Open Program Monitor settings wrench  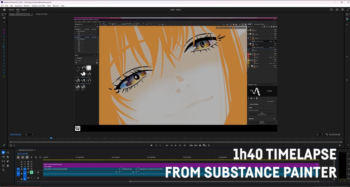pos(327,134)
